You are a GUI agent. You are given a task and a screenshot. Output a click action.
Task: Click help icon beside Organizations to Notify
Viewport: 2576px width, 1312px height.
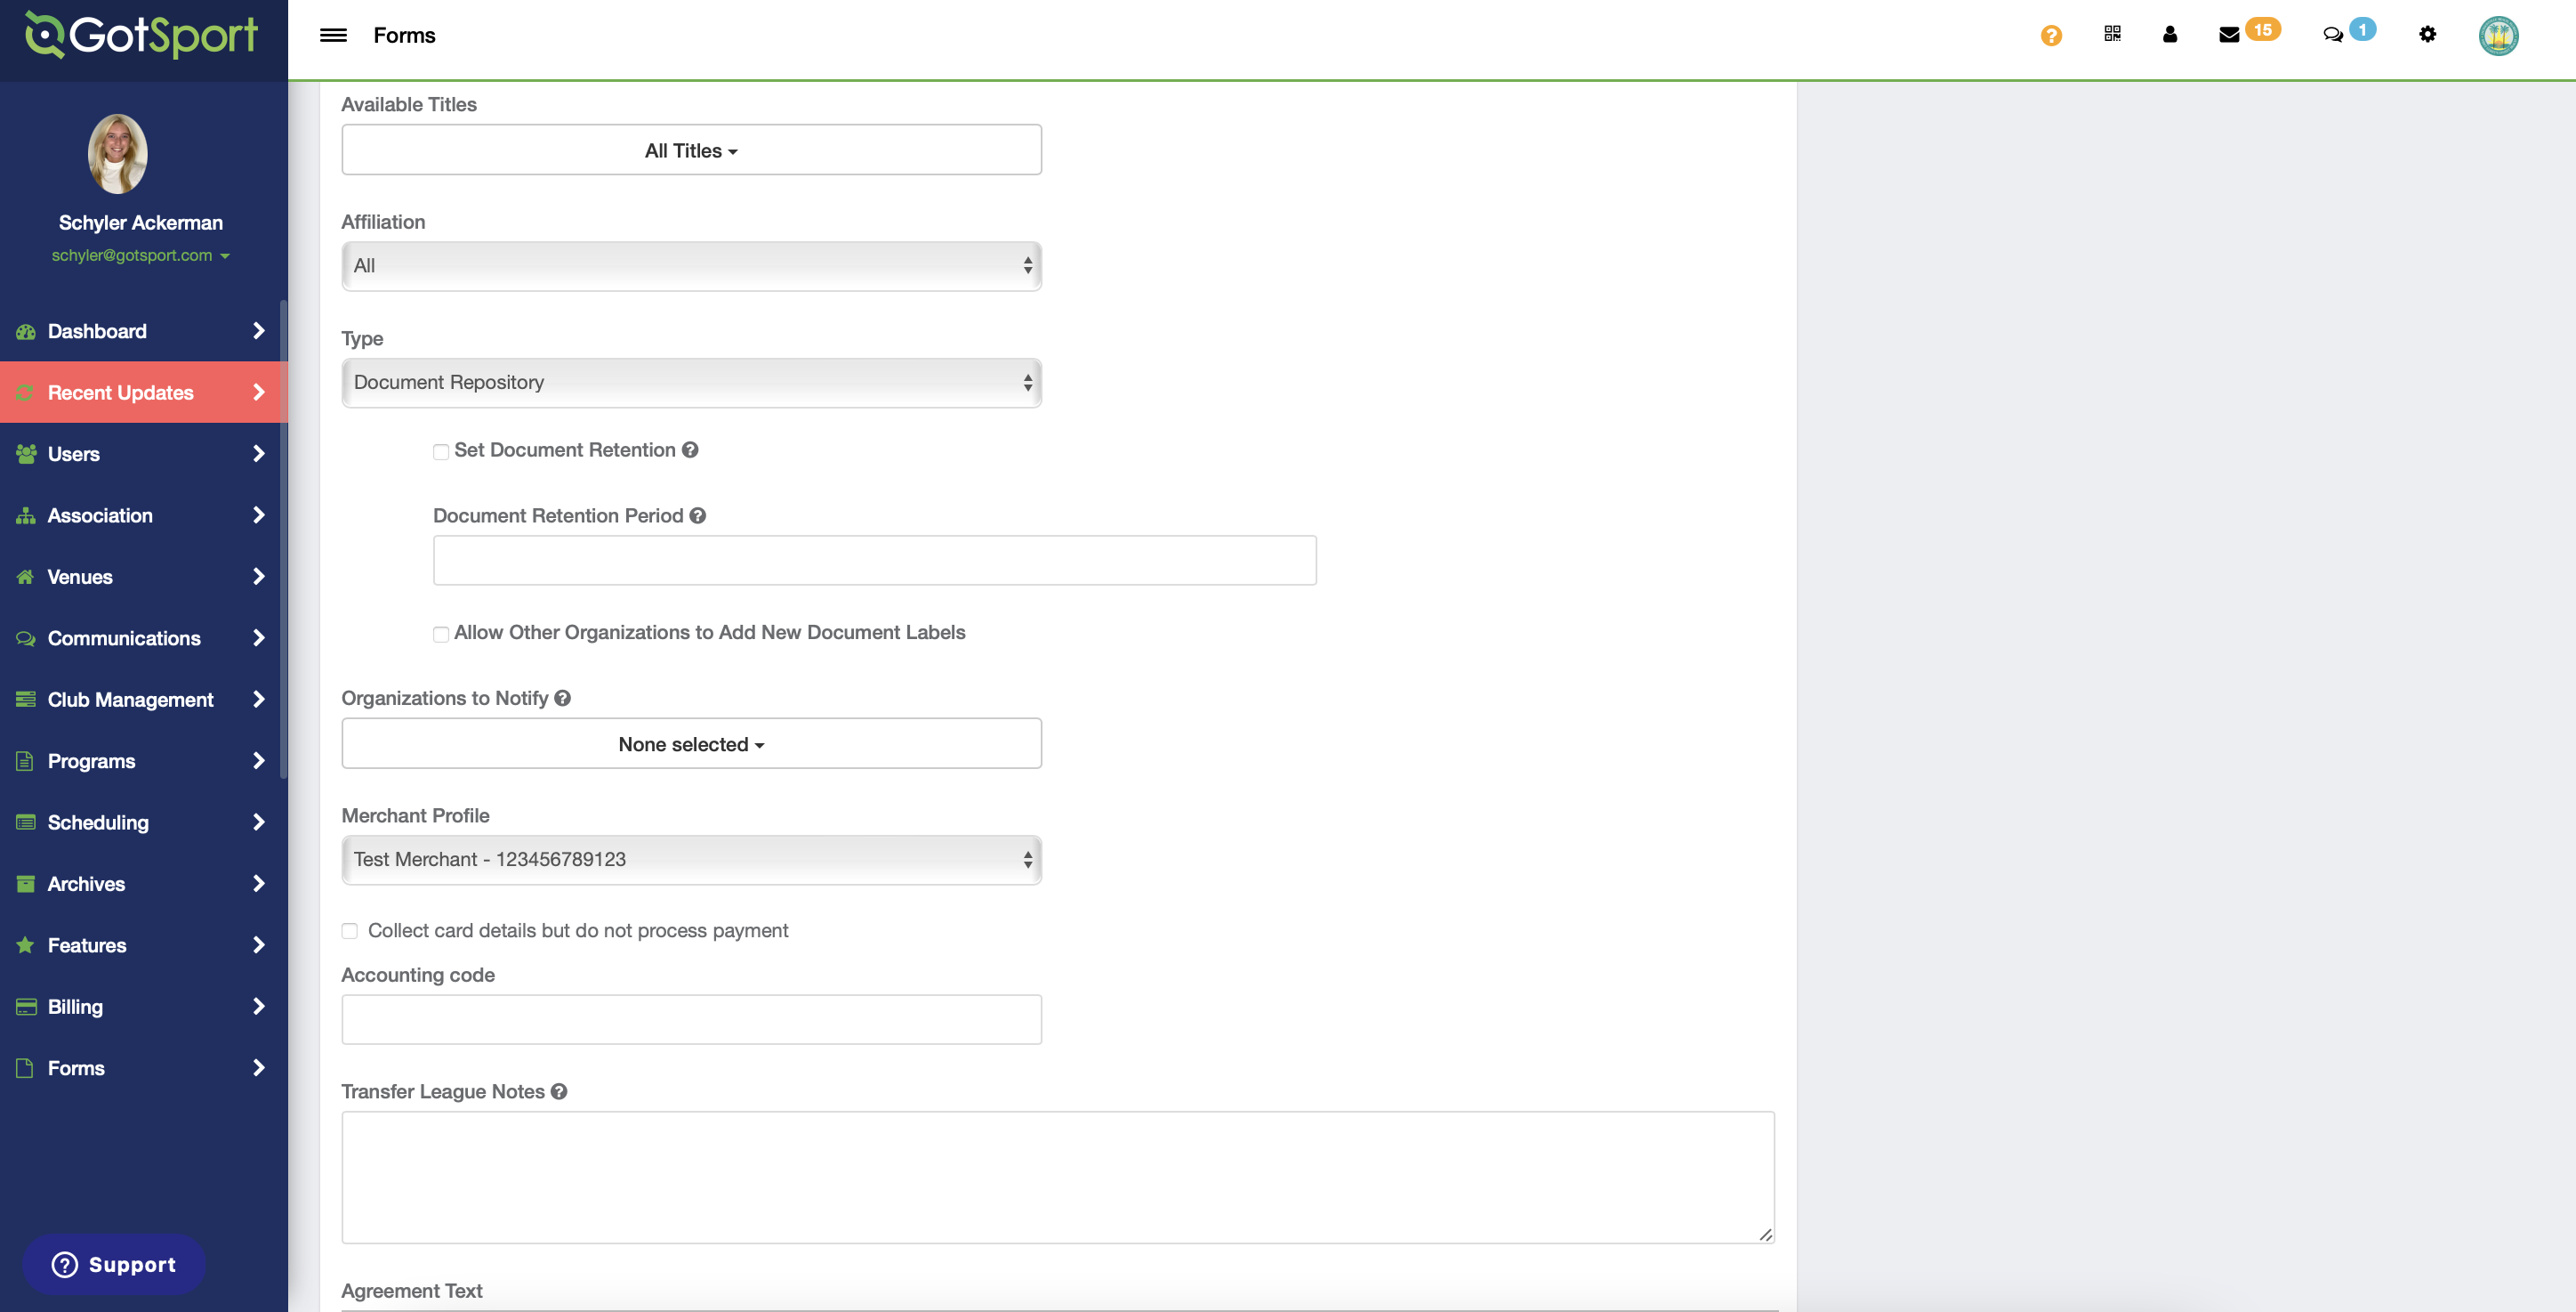[563, 699]
